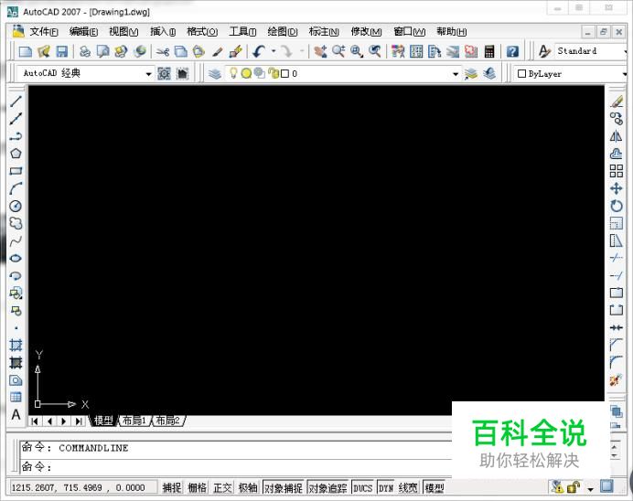
Task: Select the Rectangle tool
Action: tap(16, 171)
